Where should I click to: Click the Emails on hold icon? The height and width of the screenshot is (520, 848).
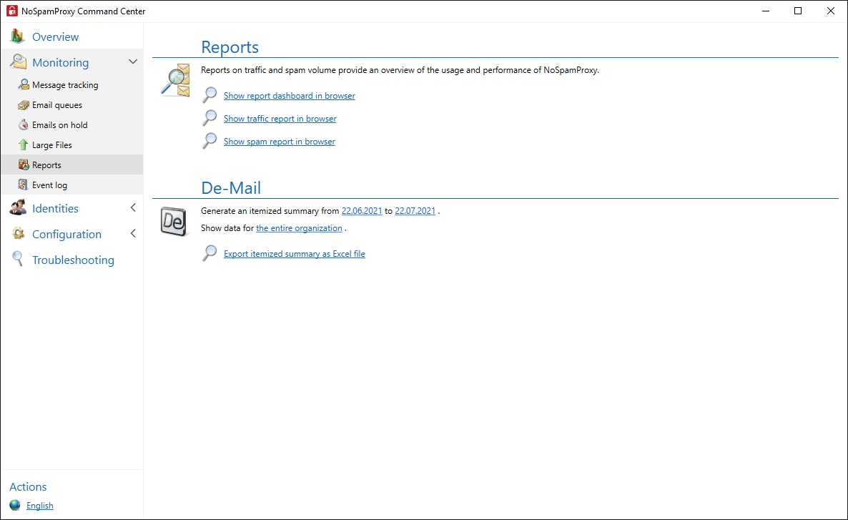click(24, 124)
